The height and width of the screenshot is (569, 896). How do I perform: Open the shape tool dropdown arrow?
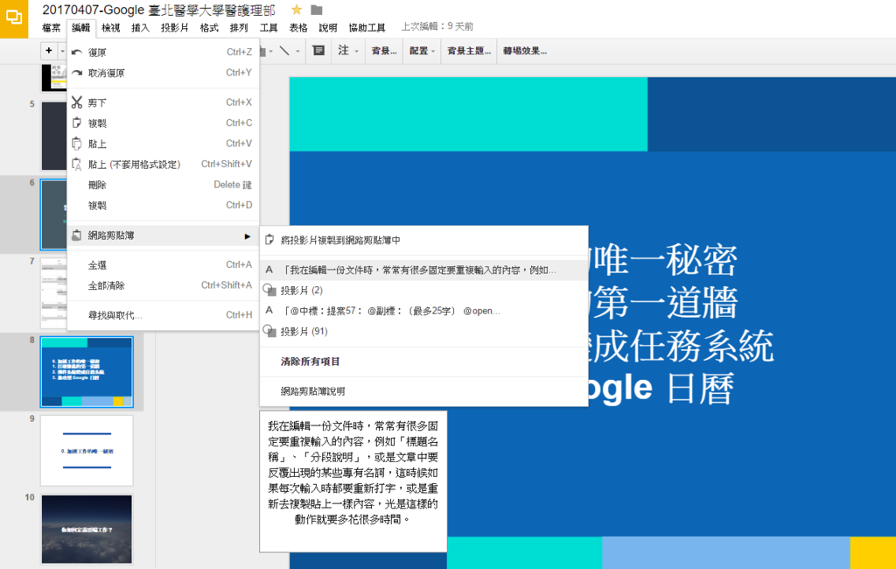[270, 52]
